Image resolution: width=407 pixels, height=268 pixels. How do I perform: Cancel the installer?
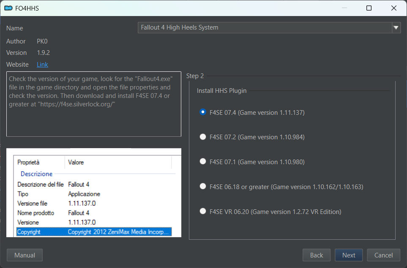click(383, 255)
